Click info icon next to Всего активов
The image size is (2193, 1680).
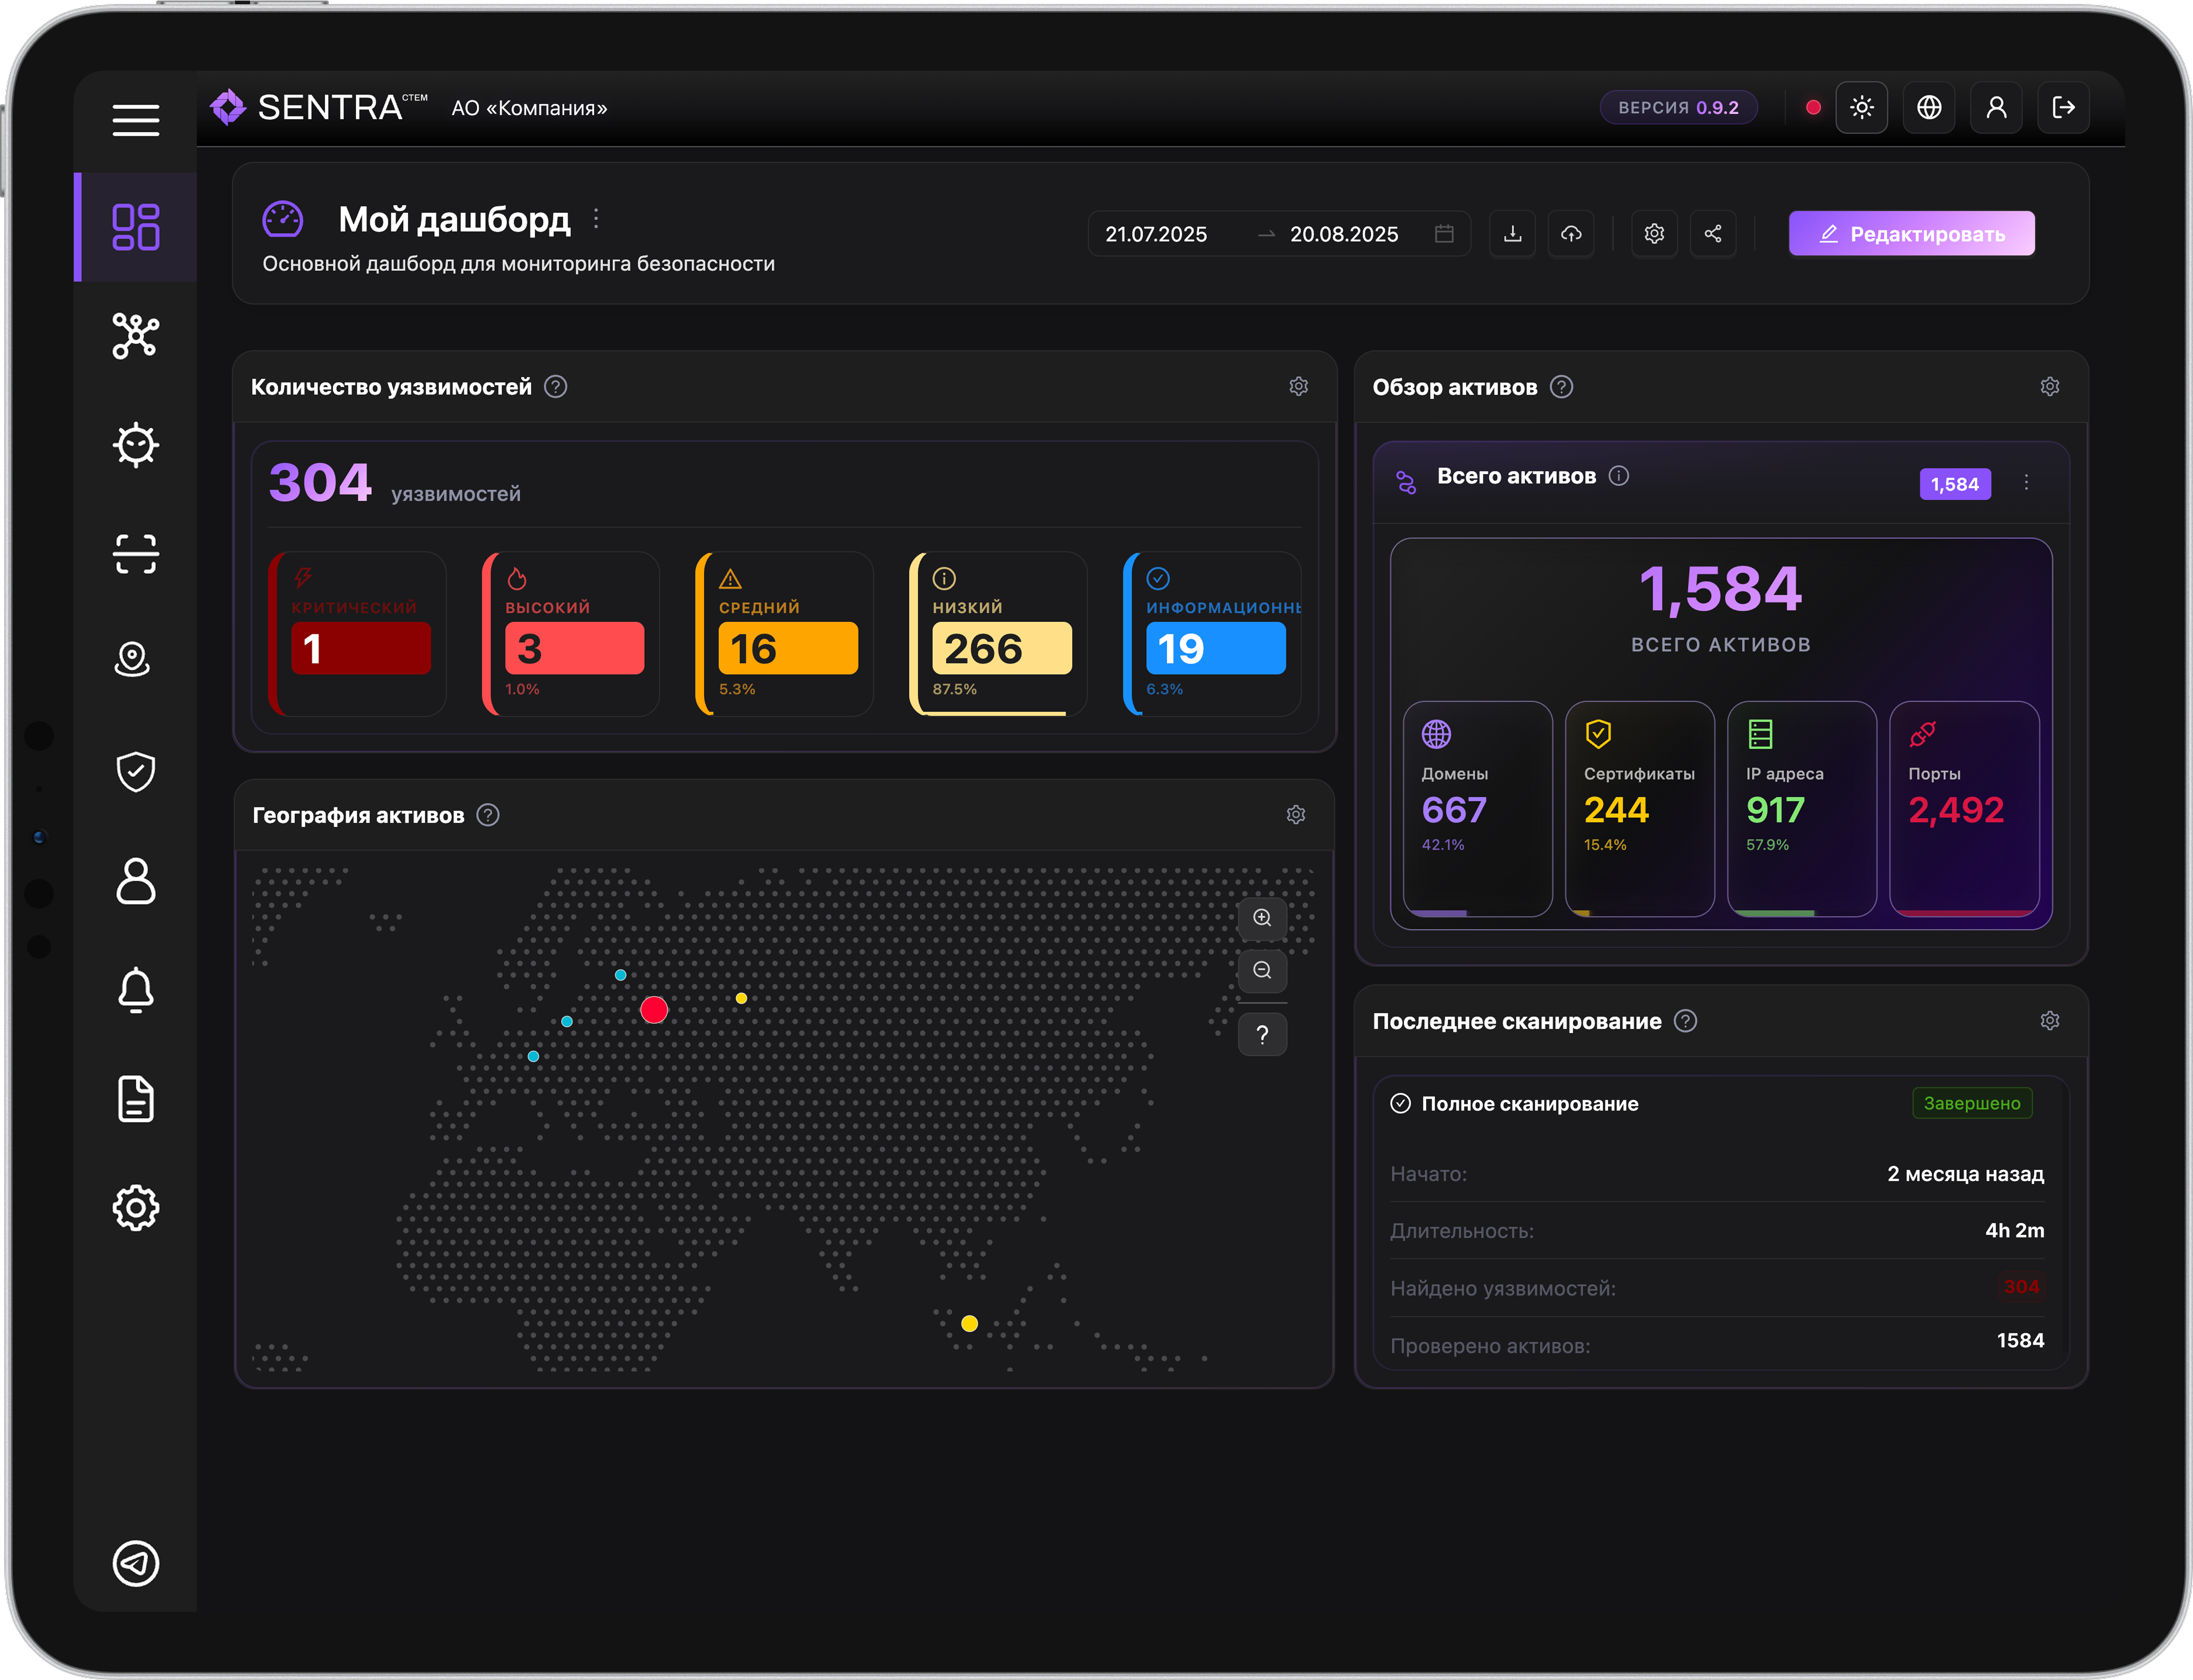tap(1619, 476)
